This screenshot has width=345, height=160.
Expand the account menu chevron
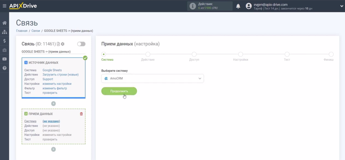341,6
